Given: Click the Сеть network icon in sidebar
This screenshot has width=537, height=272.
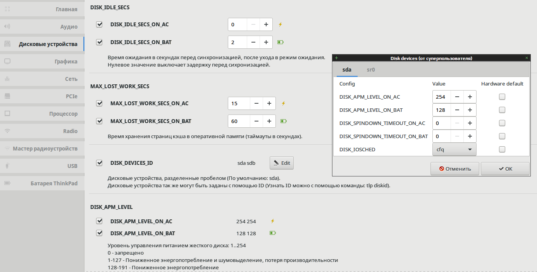Looking at the screenshot, I should click(7, 79).
